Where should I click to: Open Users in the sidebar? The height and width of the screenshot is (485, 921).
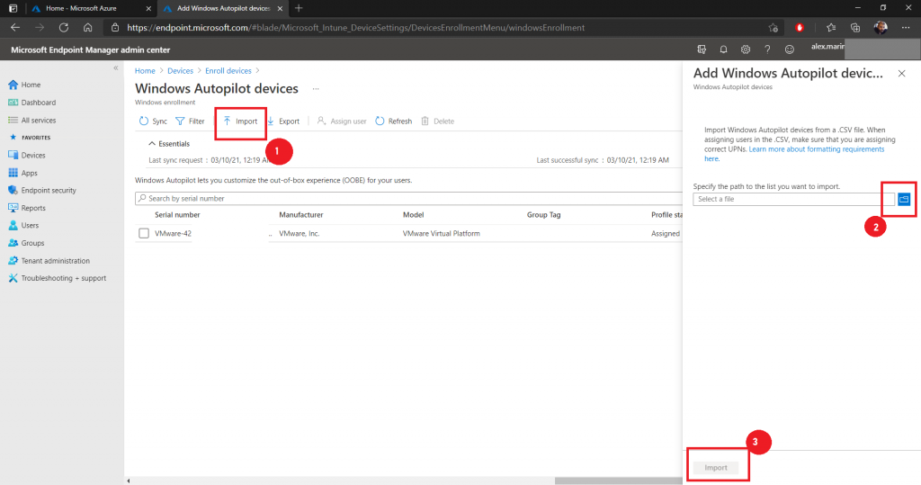point(23,225)
